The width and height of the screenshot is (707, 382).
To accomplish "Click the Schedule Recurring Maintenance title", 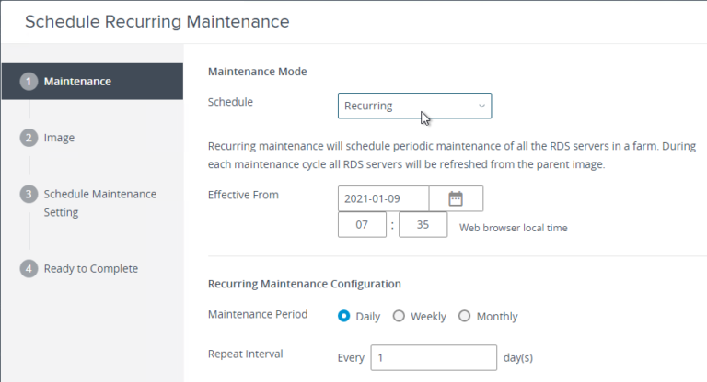I will click(x=156, y=20).
